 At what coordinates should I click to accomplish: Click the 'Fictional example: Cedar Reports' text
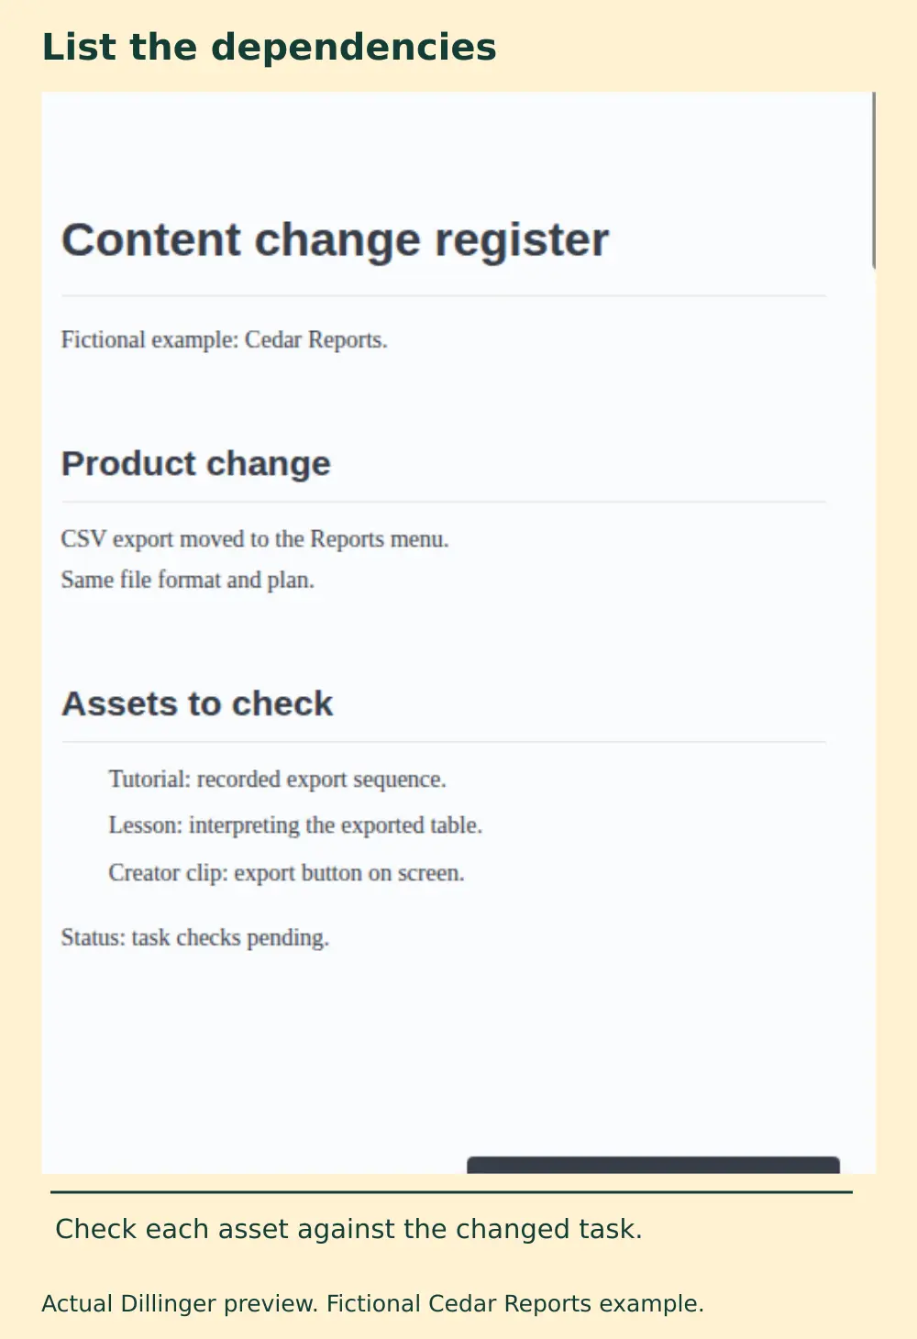225,339
